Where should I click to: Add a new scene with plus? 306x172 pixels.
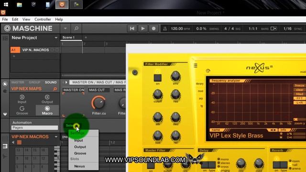86,37
